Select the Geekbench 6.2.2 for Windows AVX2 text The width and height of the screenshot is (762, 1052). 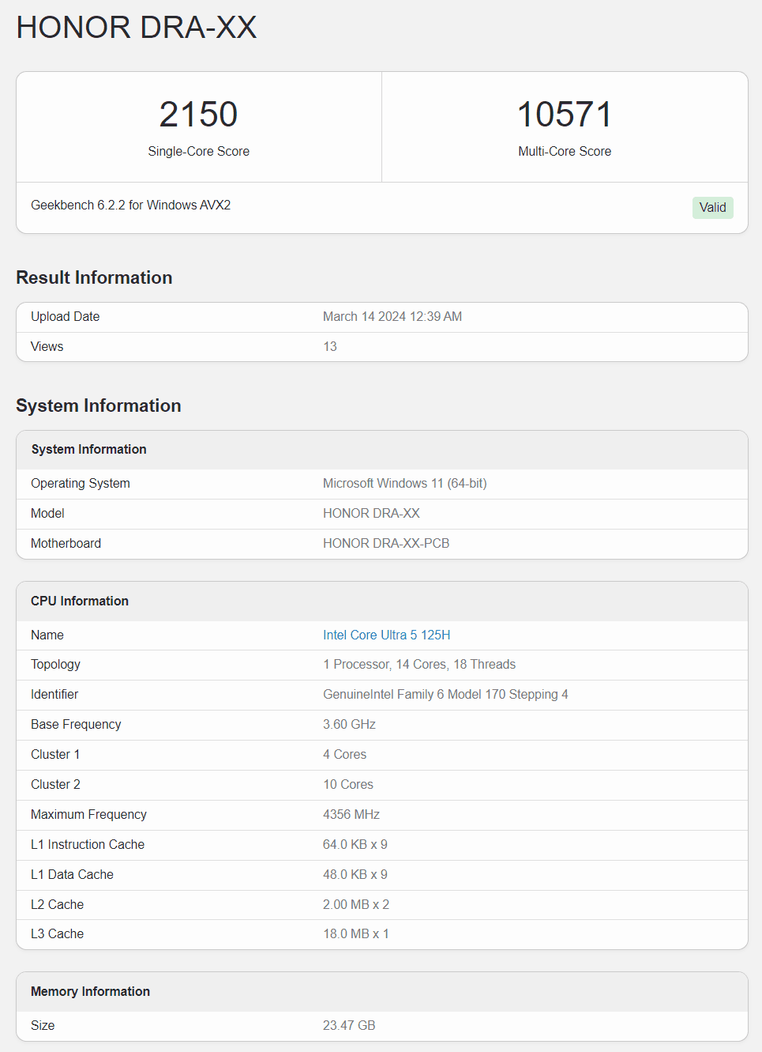(131, 205)
